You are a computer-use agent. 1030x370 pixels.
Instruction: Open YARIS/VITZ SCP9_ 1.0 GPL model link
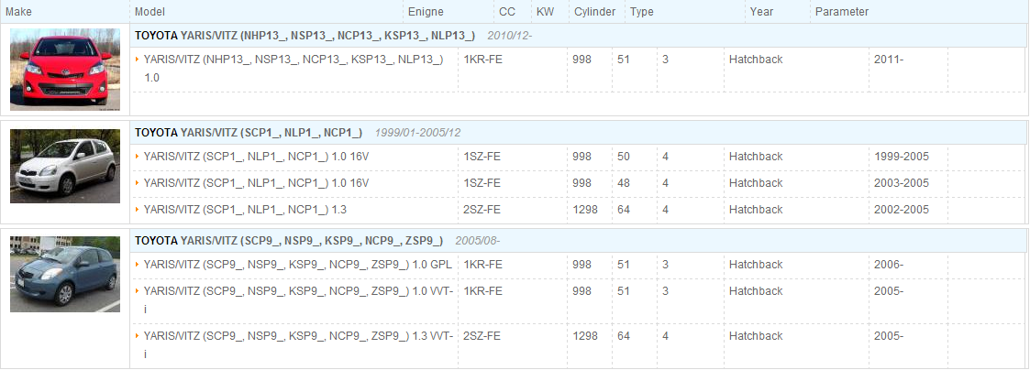click(x=297, y=265)
